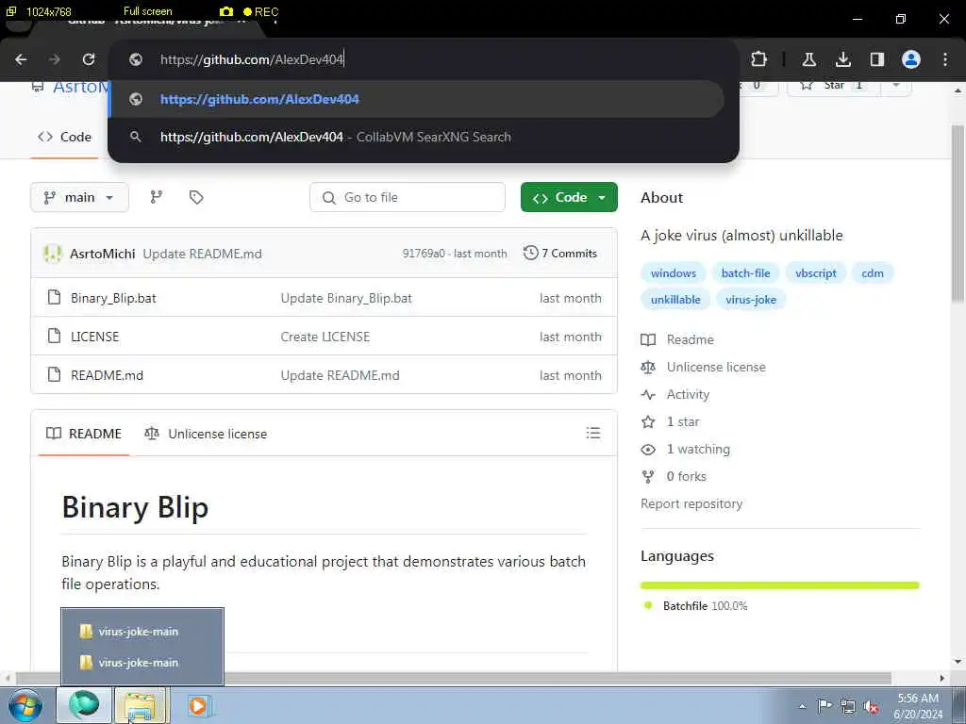This screenshot has width=966, height=724.
Task: Click the Go to file search box
Action: (x=408, y=197)
